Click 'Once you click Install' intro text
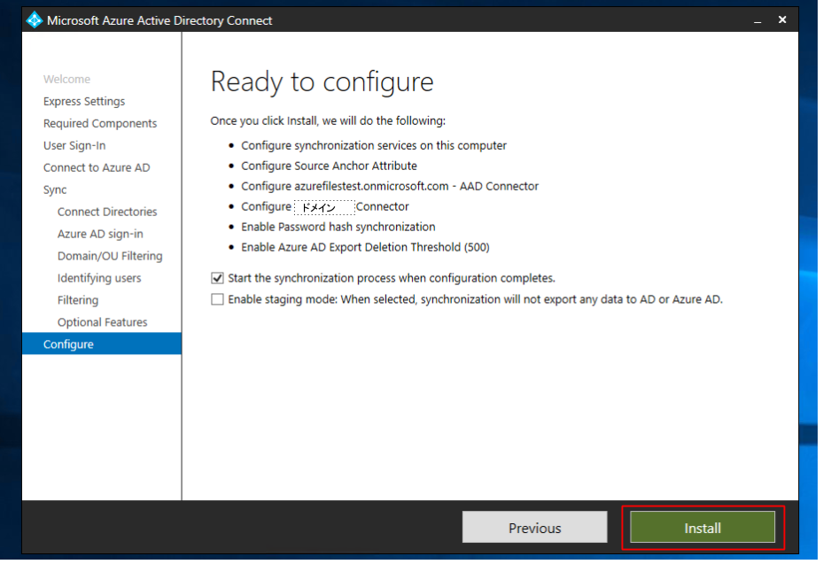Image resolution: width=823 pixels, height=564 pixels. (328, 120)
